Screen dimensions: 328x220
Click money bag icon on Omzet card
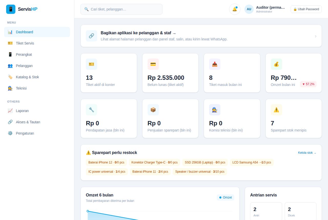(x=276, y=64)
